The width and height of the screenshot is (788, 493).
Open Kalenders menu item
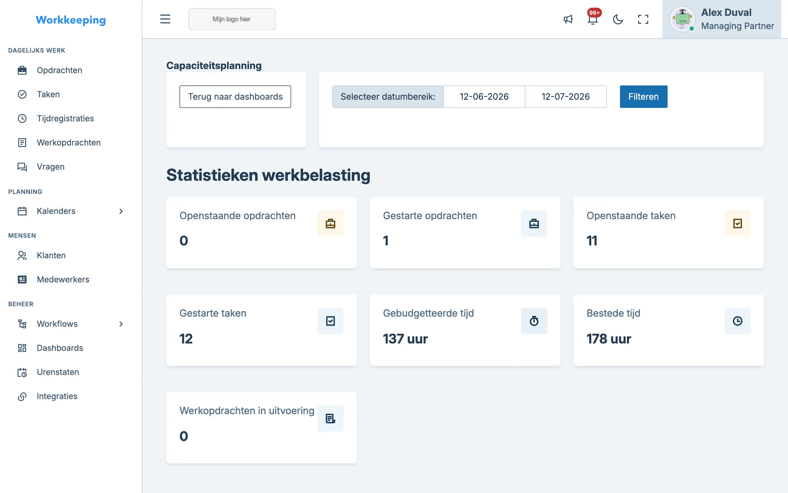(56, 211)
